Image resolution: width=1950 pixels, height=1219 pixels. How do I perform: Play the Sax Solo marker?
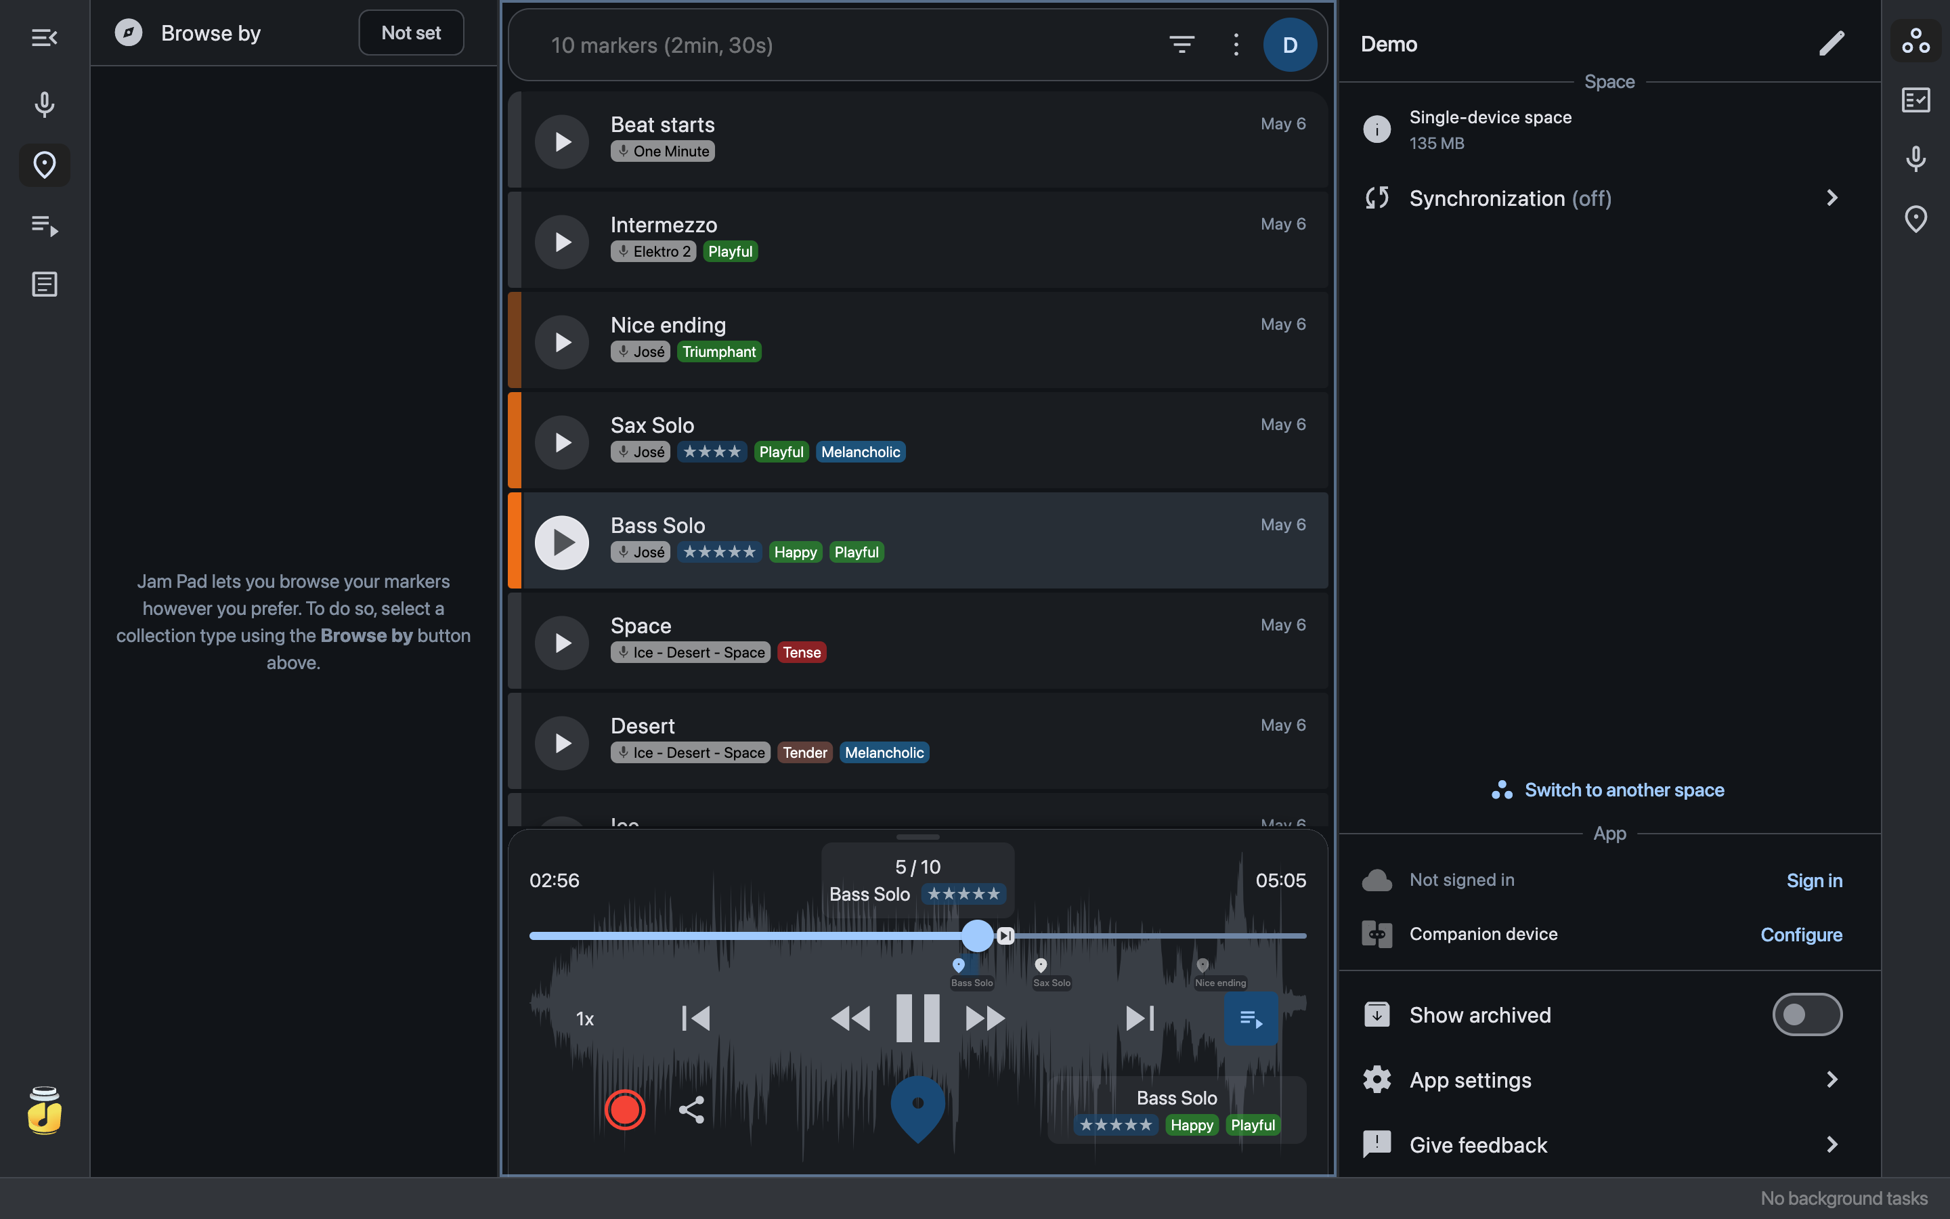pos(561,442)
